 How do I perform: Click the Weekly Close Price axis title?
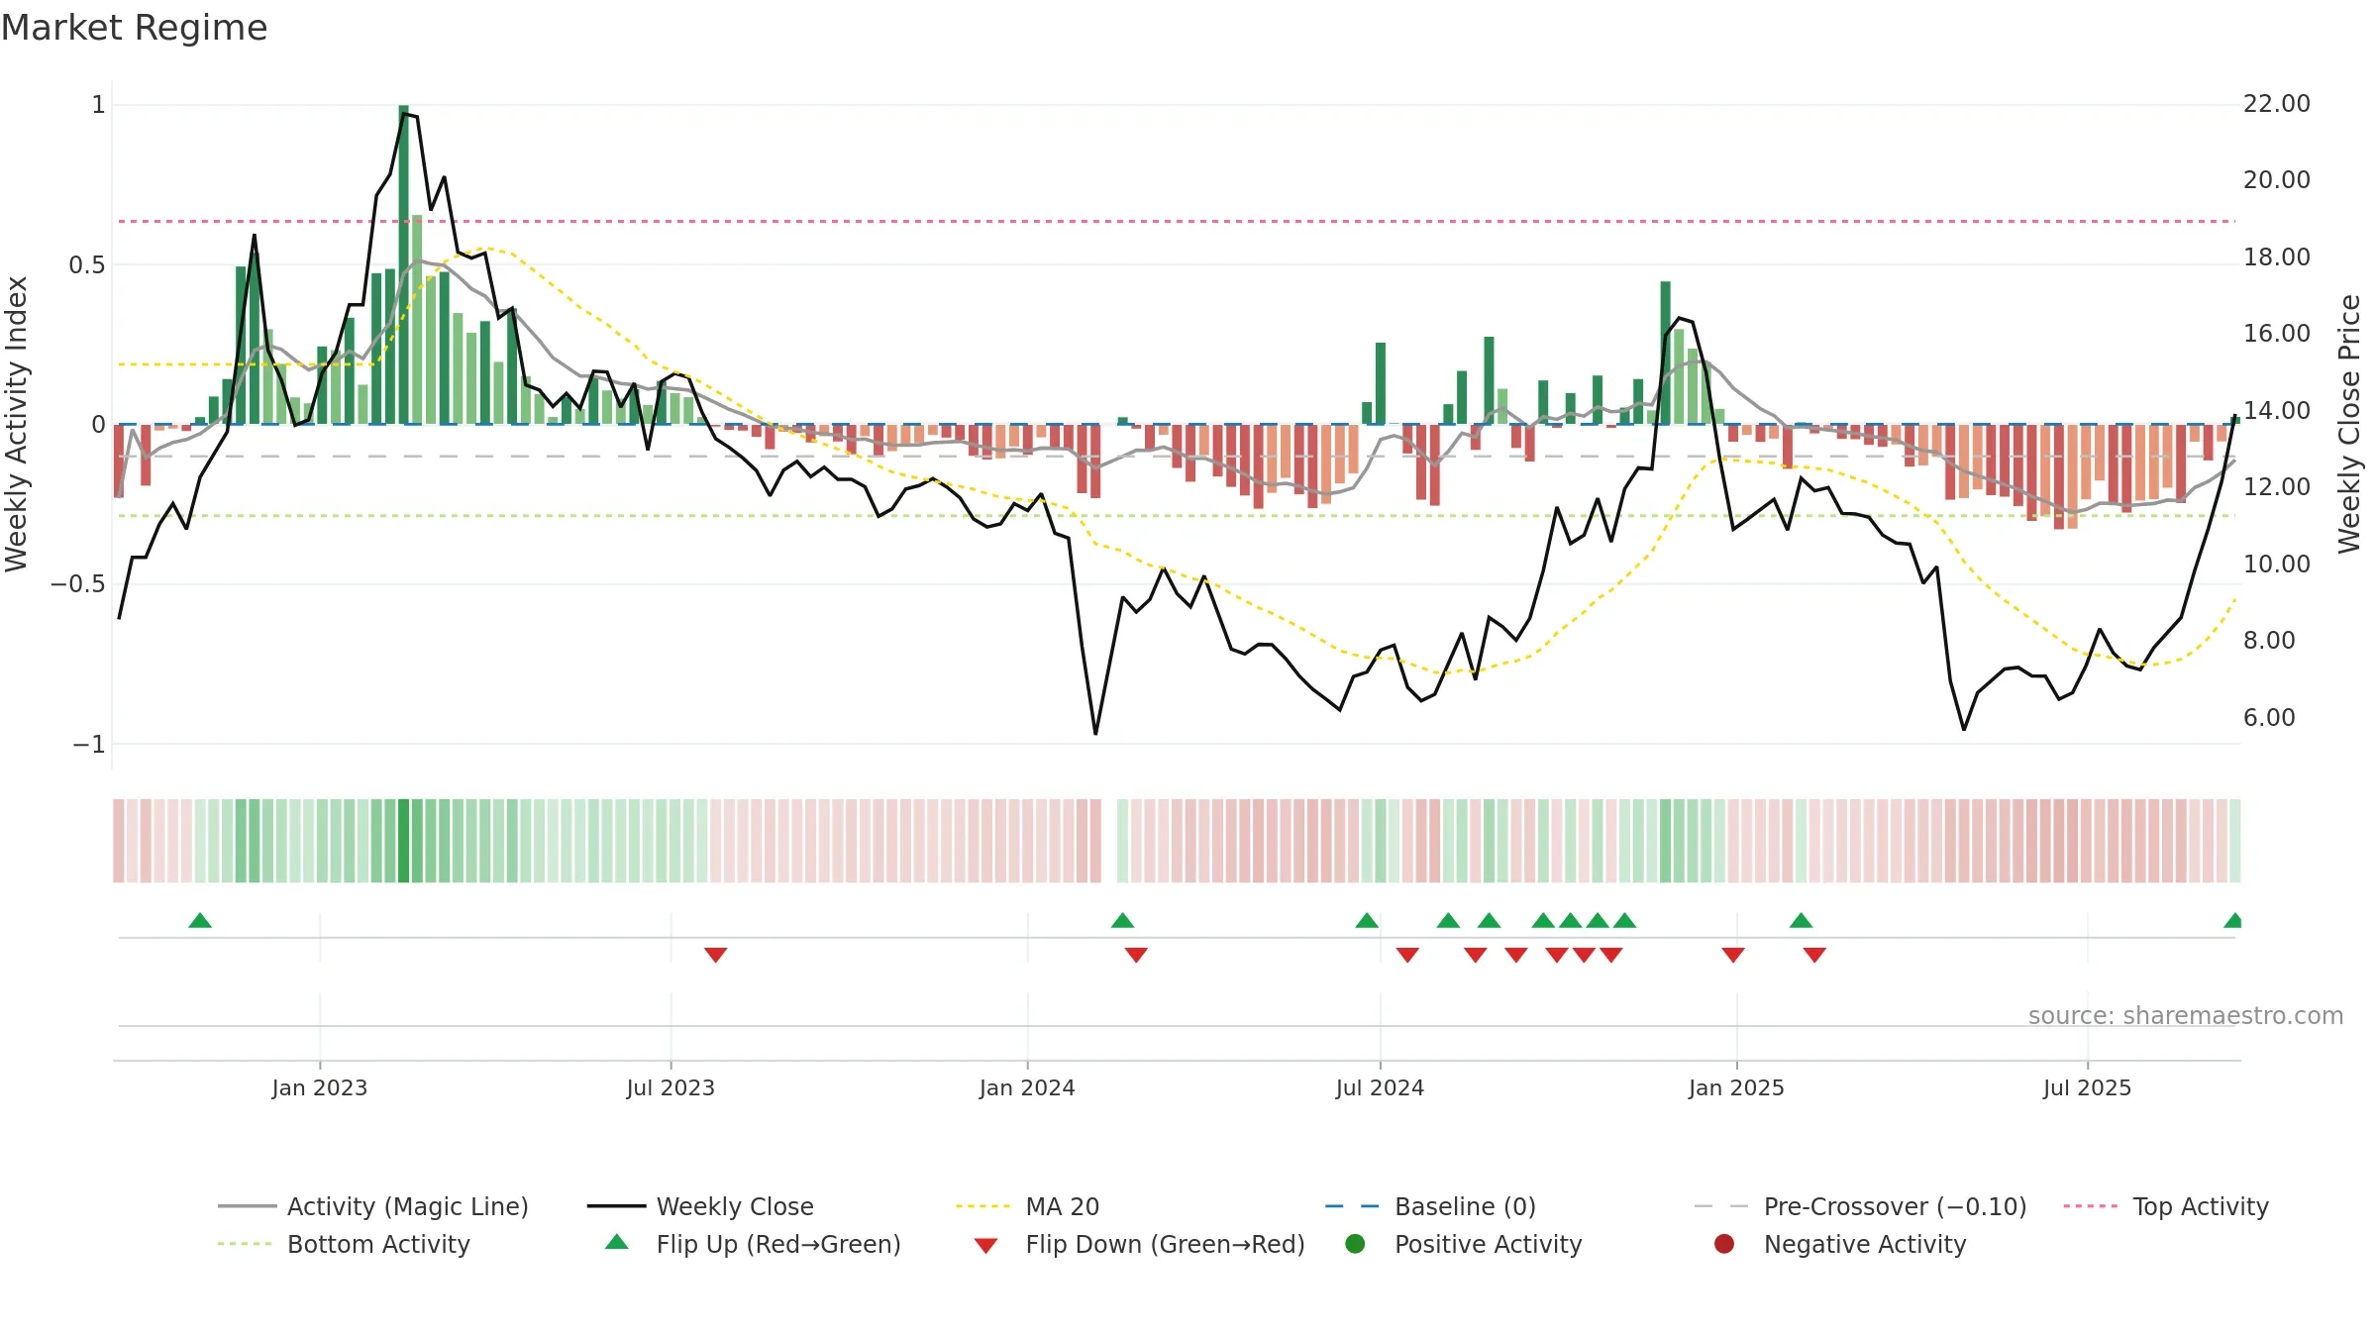(x=2349, y=424)
